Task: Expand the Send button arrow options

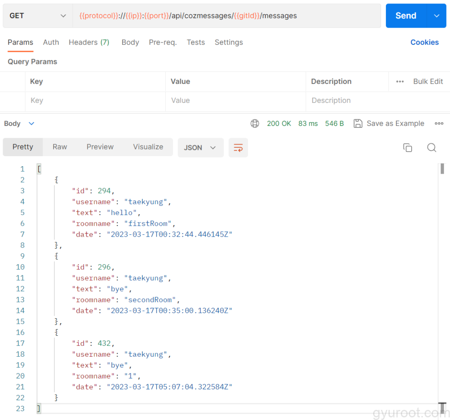Action: 436,16
